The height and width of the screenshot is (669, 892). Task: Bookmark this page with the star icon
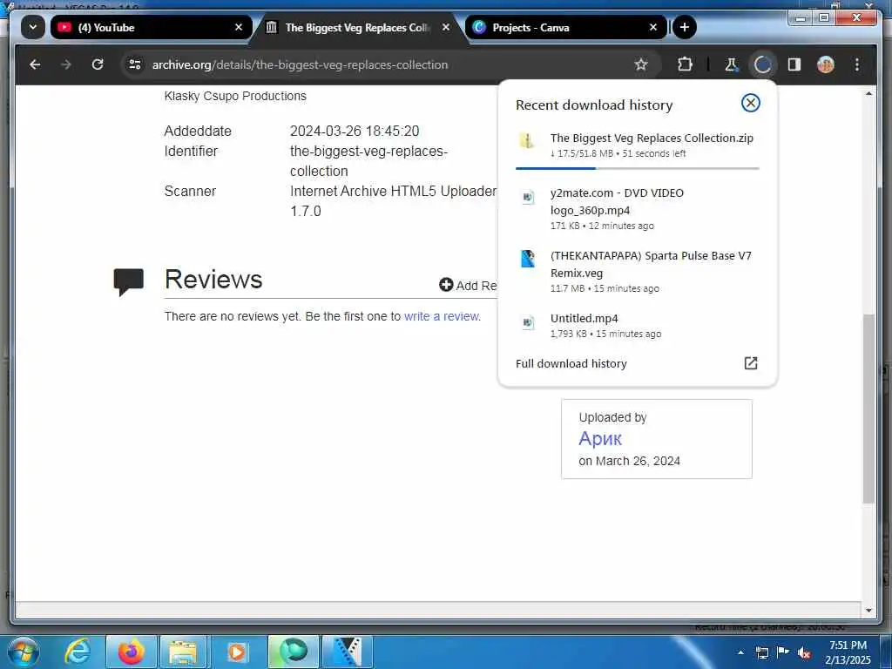tap(641, 64)
